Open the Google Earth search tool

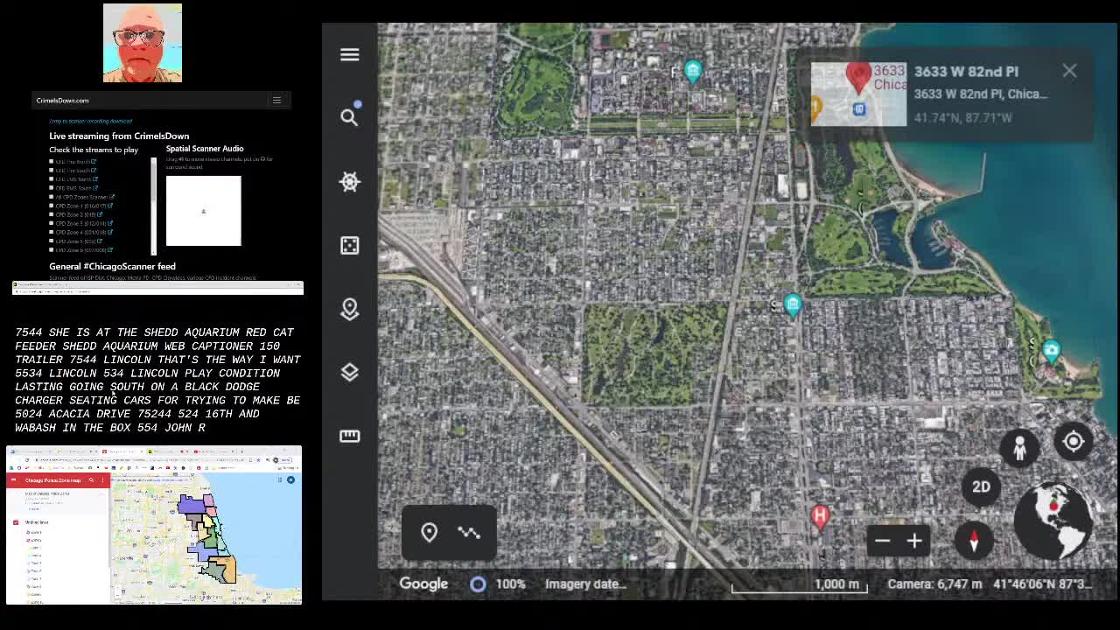coord(349,117)
